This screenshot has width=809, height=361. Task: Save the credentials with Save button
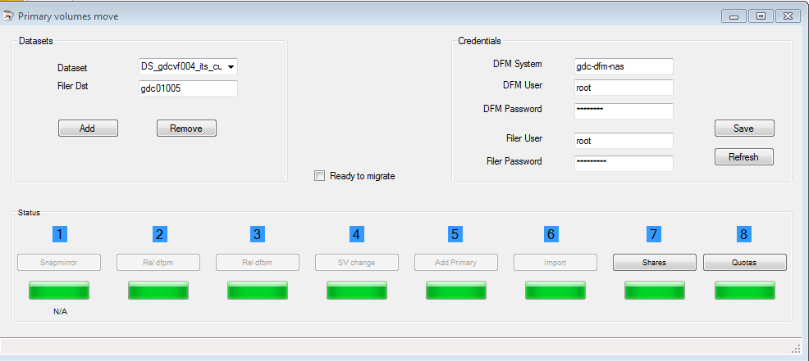744,129
